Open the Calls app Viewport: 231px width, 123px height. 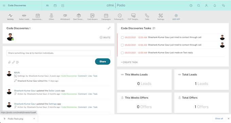(147, 17)
